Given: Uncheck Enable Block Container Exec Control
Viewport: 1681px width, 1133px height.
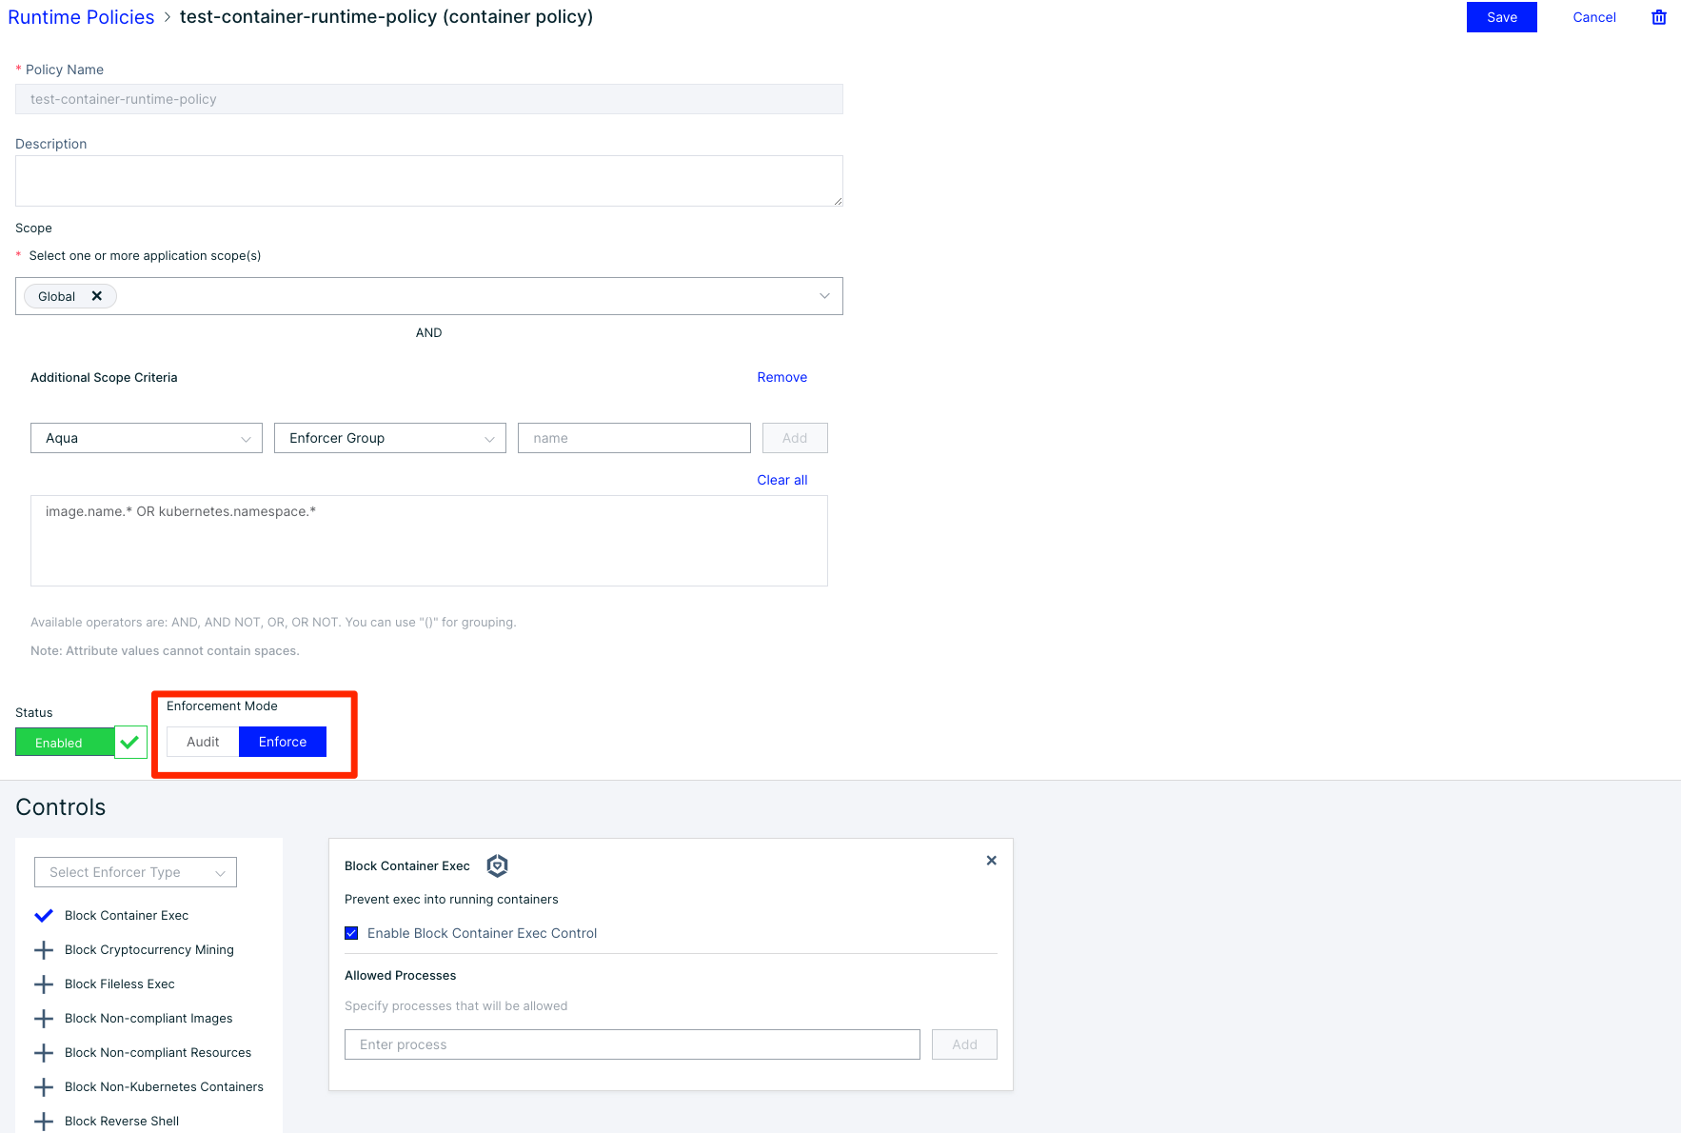Looking at the screenshot, I should pyautogui.click(x=351, y=933).
